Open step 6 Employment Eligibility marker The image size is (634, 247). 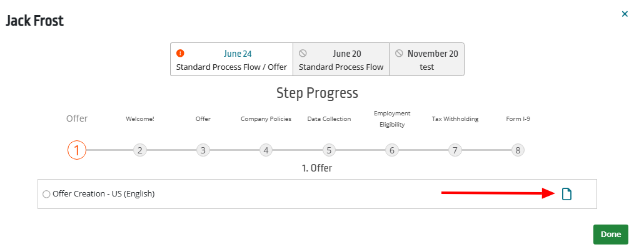(392, 150)
